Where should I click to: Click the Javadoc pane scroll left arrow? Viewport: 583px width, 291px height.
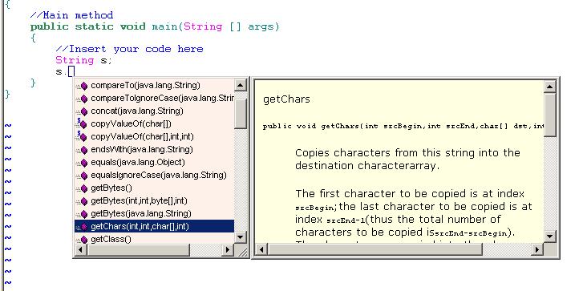tap(261, 249)
